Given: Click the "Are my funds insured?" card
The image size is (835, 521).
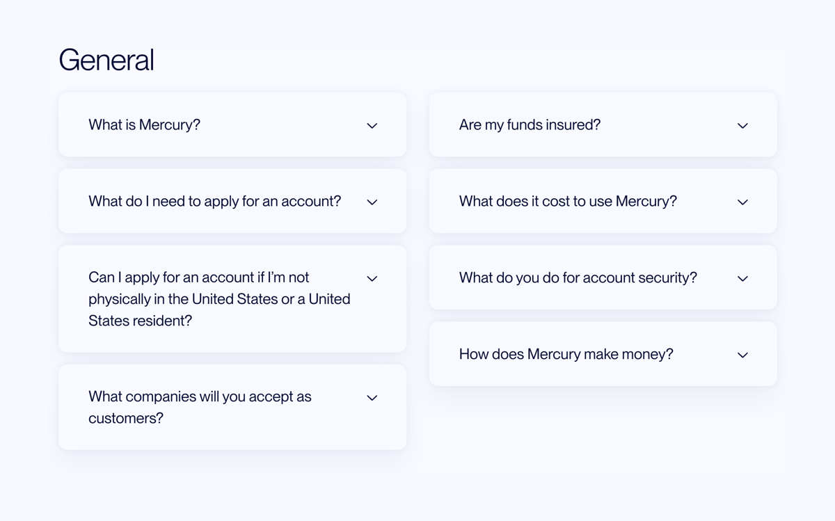Looking at the screenshot, I should pos(603,125).
